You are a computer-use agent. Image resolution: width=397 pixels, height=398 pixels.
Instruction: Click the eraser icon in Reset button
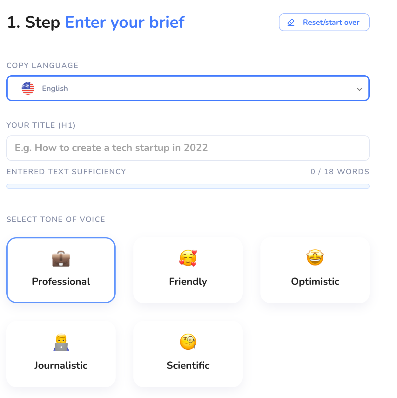(291, 22)
